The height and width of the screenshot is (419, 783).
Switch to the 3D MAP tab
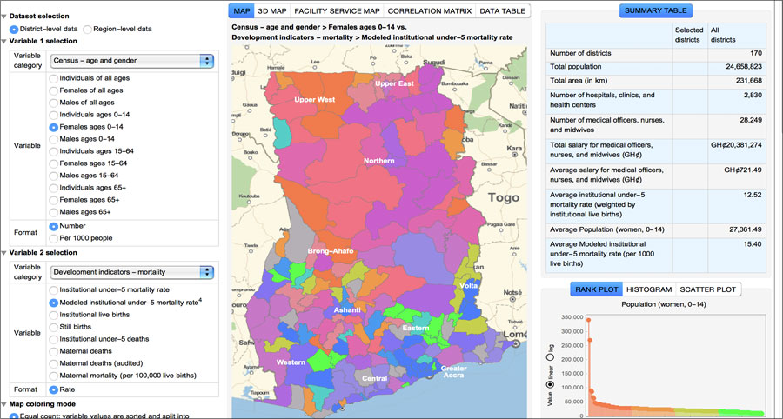[x=271, y=11]
